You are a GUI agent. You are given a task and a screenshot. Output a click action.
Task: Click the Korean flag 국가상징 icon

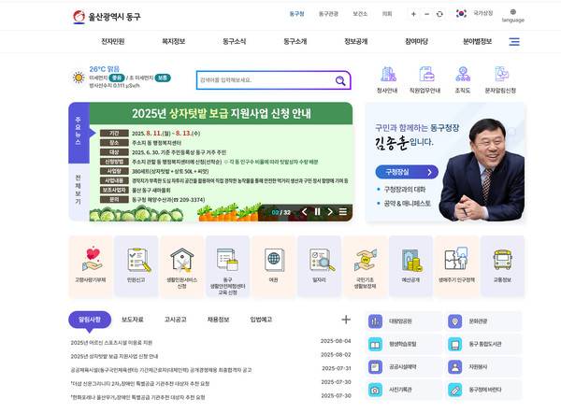pyautogui.click(x=461, y=14)
